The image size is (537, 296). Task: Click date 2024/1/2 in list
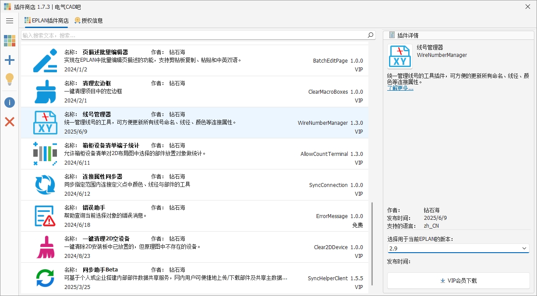pyautogui.click(x=76, y=69)
